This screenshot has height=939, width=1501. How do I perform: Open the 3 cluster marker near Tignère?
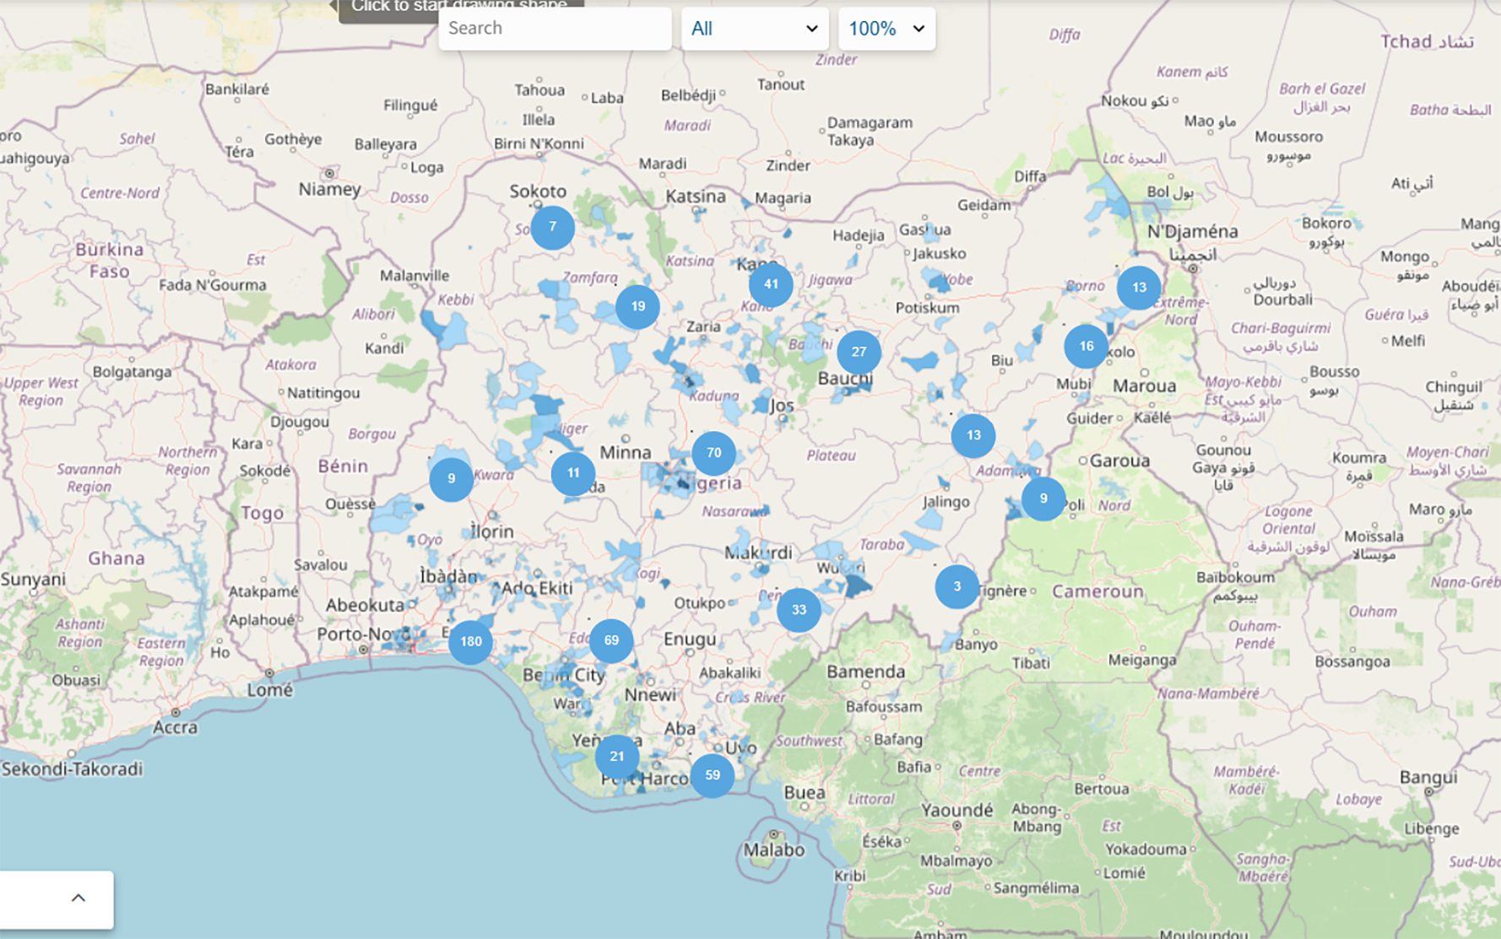pyautogui.click(x=956, y=586)
